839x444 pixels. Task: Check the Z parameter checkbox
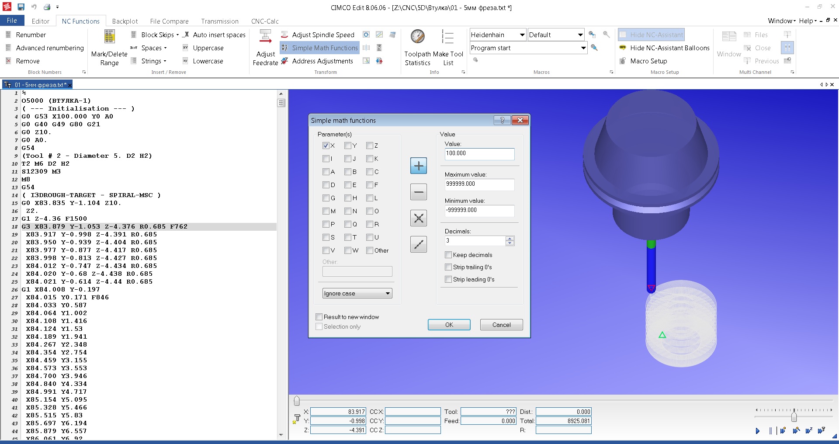pos(369,146)
